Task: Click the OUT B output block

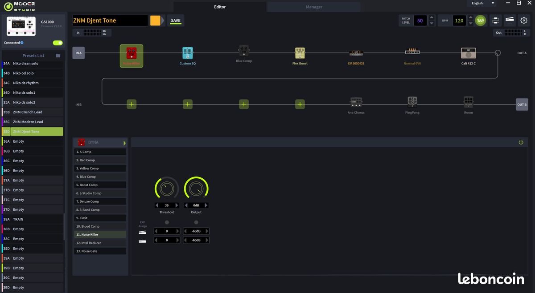Action: coord(522,104)
